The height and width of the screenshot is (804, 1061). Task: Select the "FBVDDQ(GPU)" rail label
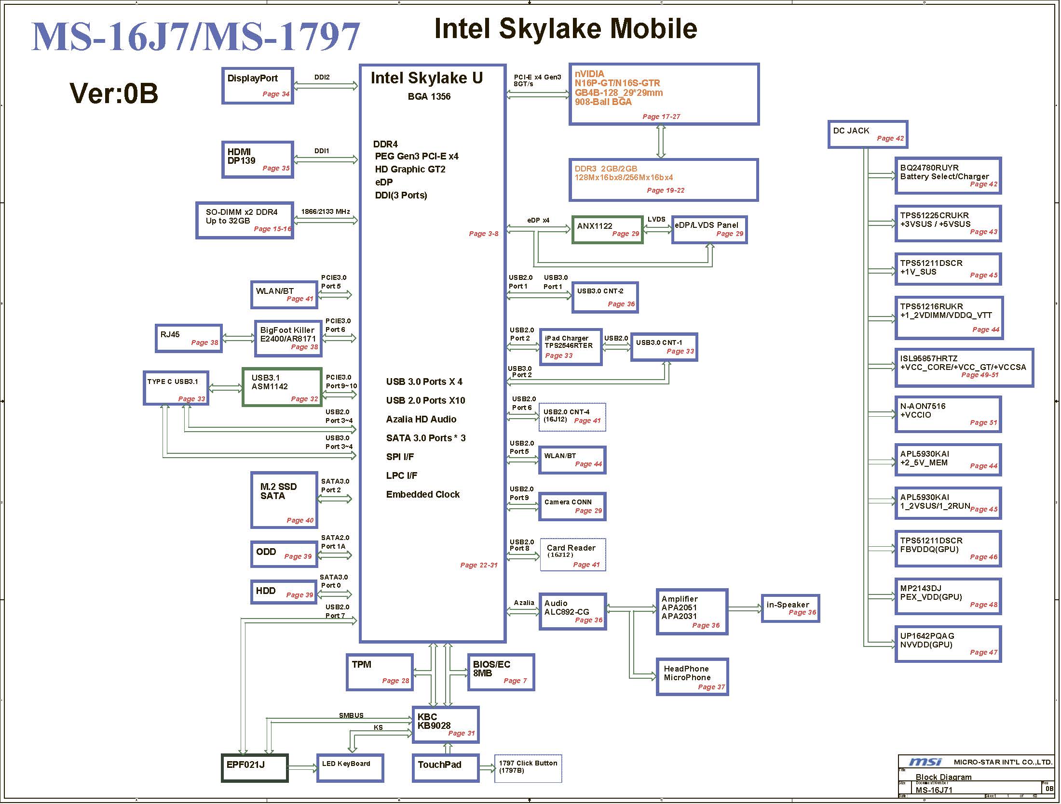(929, 549)
